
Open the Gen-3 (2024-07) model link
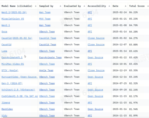[x=12, y=83]
